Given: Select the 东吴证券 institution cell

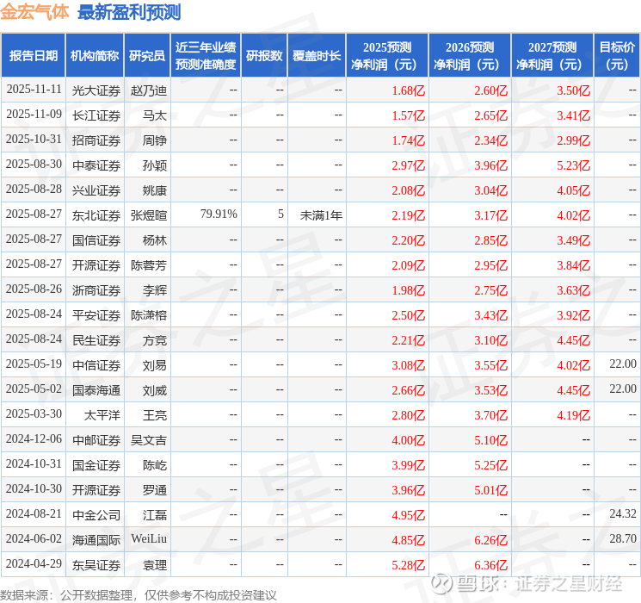Looking at the screenshot, I should (x=96, y=565).
